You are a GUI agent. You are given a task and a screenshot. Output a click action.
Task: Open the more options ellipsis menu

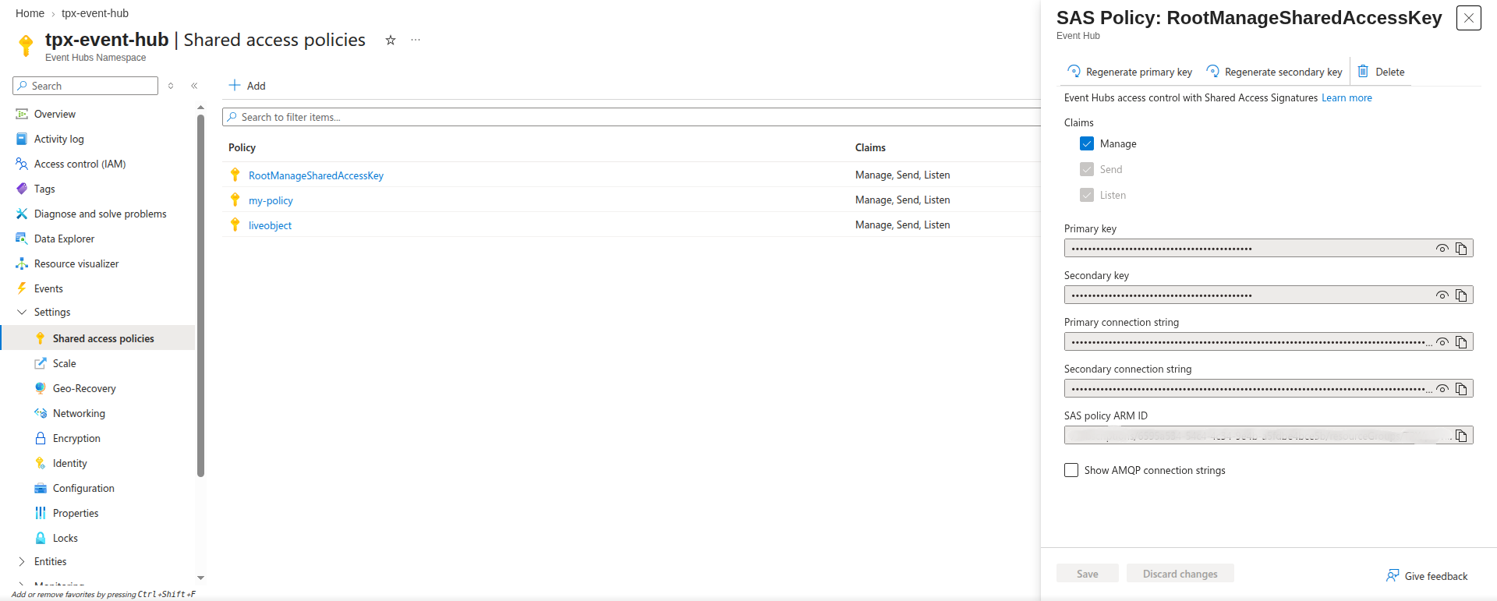pyautogui.click(x=416, y=40)
